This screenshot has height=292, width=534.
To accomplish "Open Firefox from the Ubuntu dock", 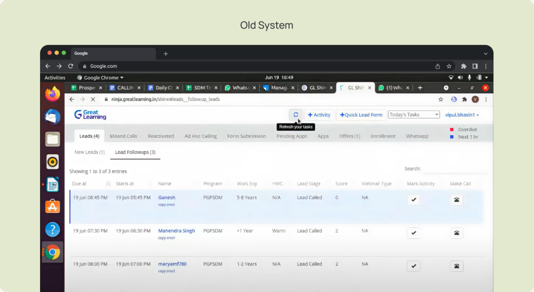I will 53,94.
